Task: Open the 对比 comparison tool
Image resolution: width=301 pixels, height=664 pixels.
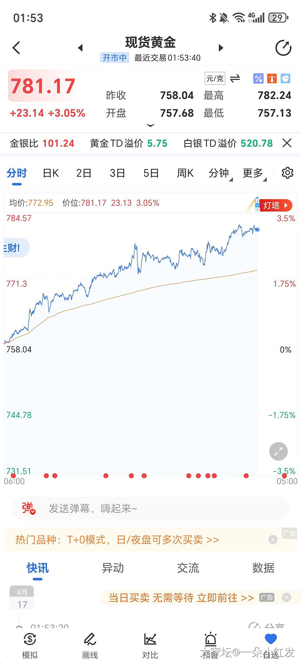Action: click(x=150, y=645)
